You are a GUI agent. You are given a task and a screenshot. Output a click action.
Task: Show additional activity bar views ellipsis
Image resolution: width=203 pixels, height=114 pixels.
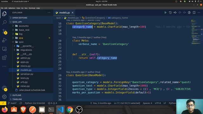[x=4, y=66]
